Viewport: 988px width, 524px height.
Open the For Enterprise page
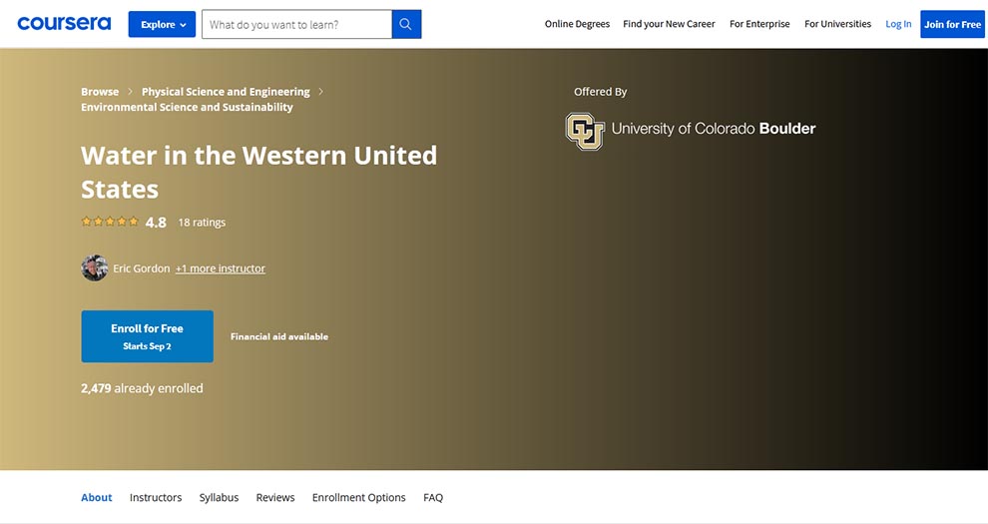tap(759, 24)
